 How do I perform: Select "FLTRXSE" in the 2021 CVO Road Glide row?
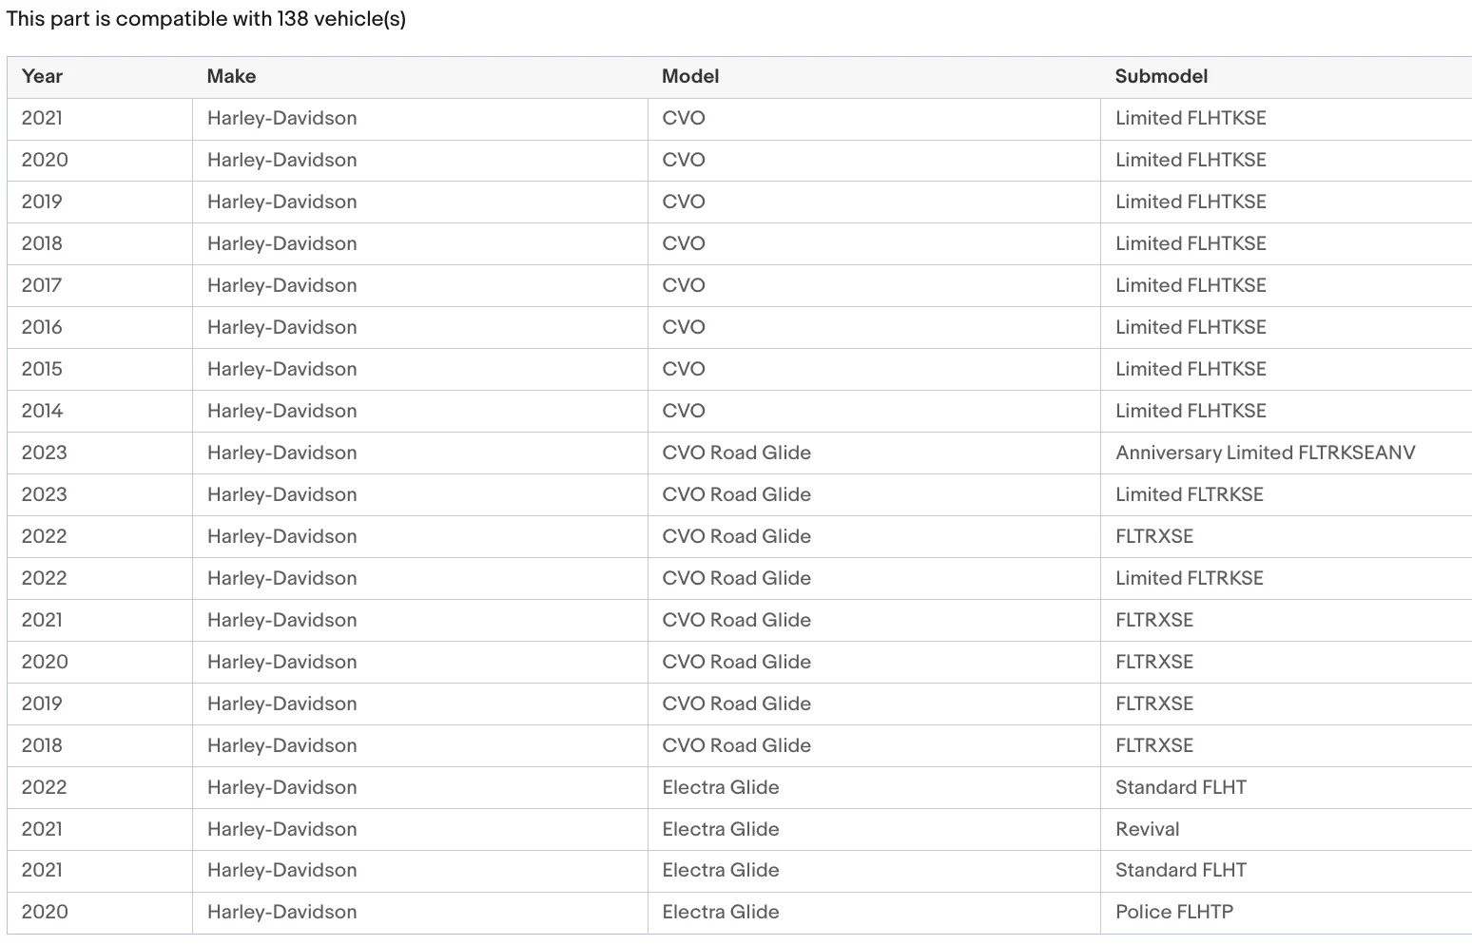click(x=1153, y=620)
